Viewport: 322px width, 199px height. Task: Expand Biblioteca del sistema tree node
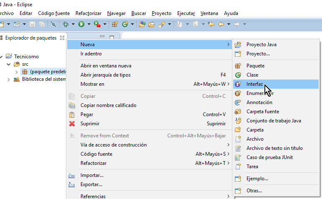(8, 80)
